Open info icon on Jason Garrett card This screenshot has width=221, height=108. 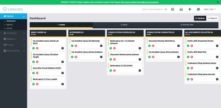pos(217,79)
